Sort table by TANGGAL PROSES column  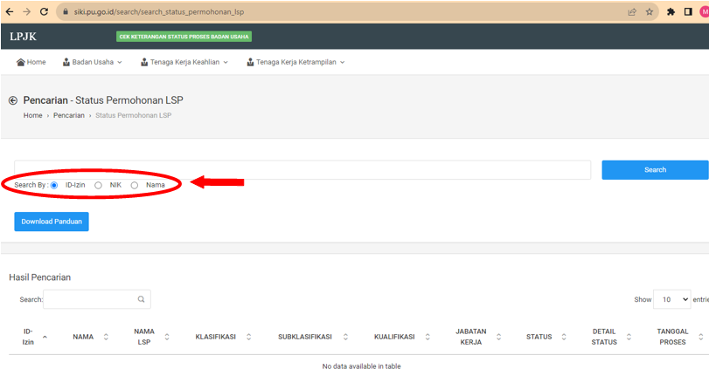click(x=701, y=337)
